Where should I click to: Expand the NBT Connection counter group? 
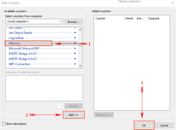[75, 64]
